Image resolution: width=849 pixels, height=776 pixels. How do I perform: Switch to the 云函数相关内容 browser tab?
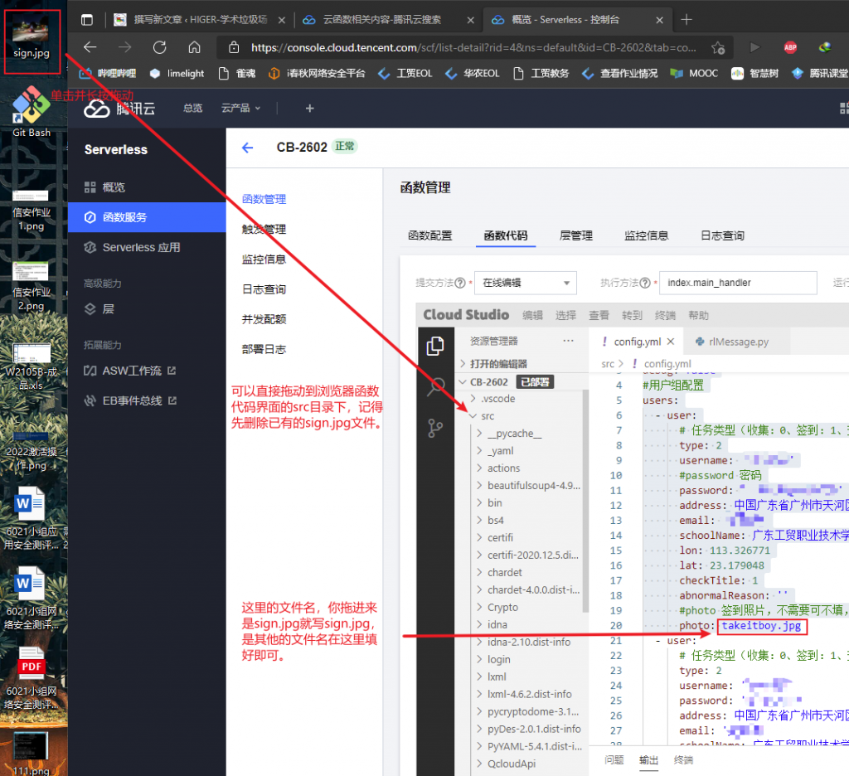tap(389, 20)
